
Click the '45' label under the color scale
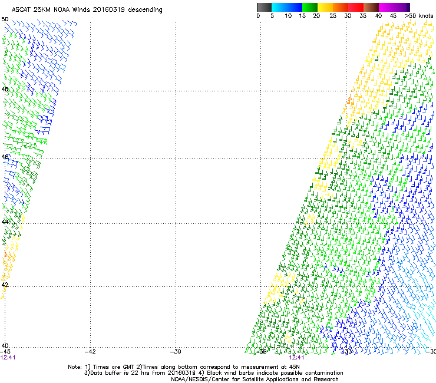393,16
